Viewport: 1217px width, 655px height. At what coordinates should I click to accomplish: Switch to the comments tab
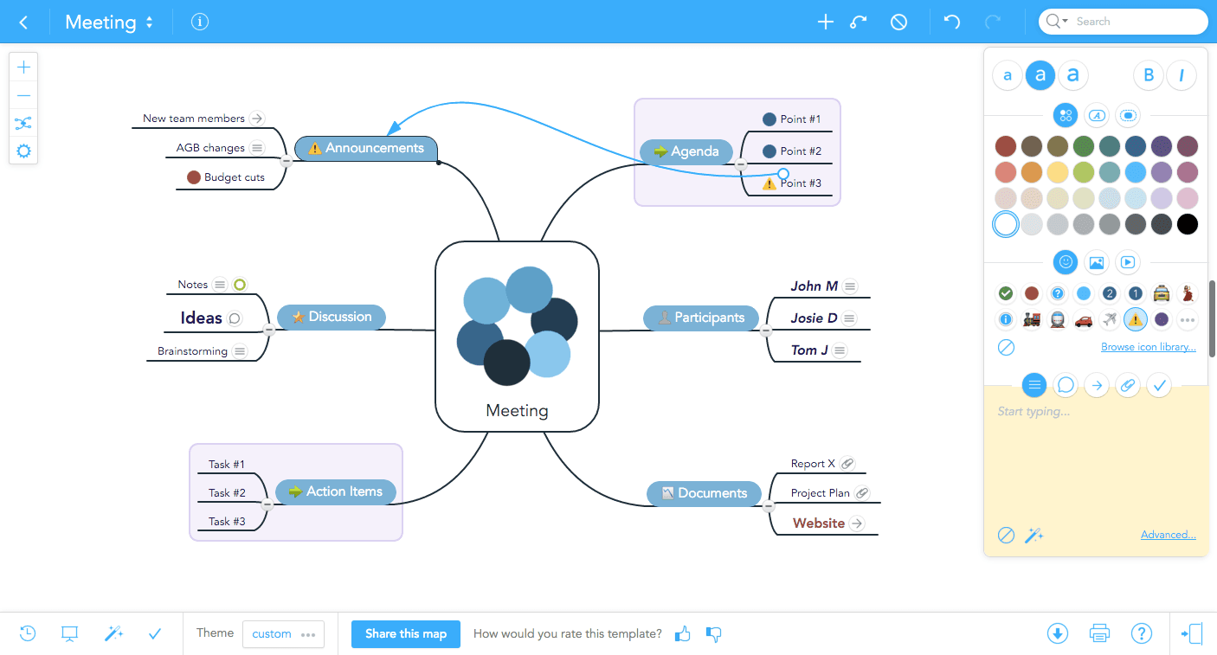point(1066,385)
